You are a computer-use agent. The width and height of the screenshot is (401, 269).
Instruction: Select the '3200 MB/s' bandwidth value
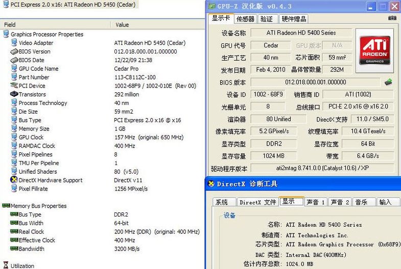pos(127,249)
